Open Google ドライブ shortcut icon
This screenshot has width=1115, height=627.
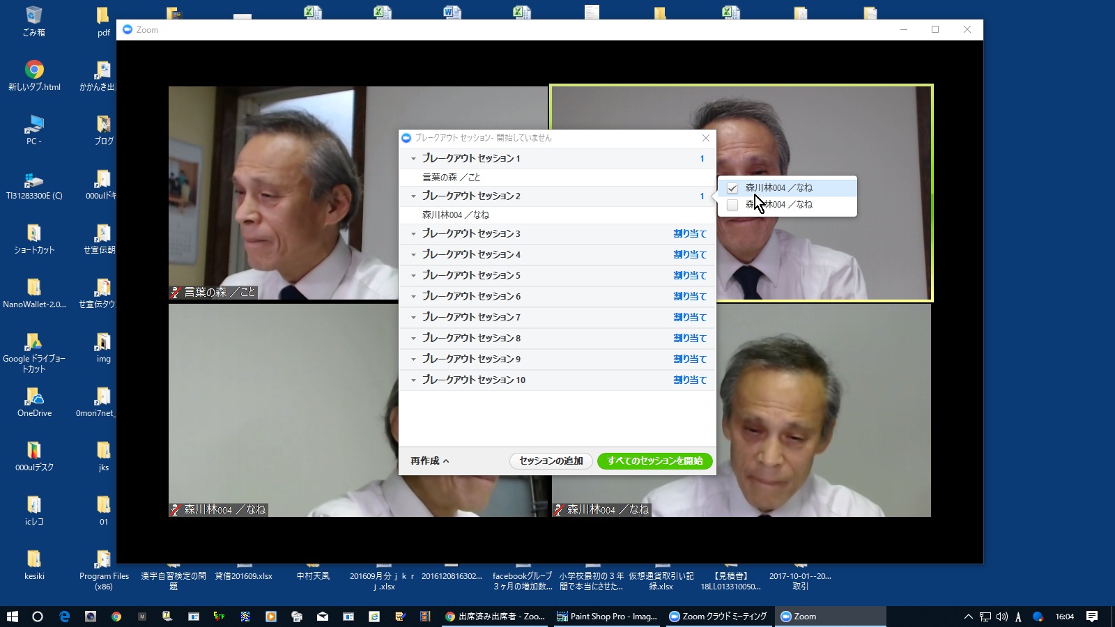pos(34,353)
